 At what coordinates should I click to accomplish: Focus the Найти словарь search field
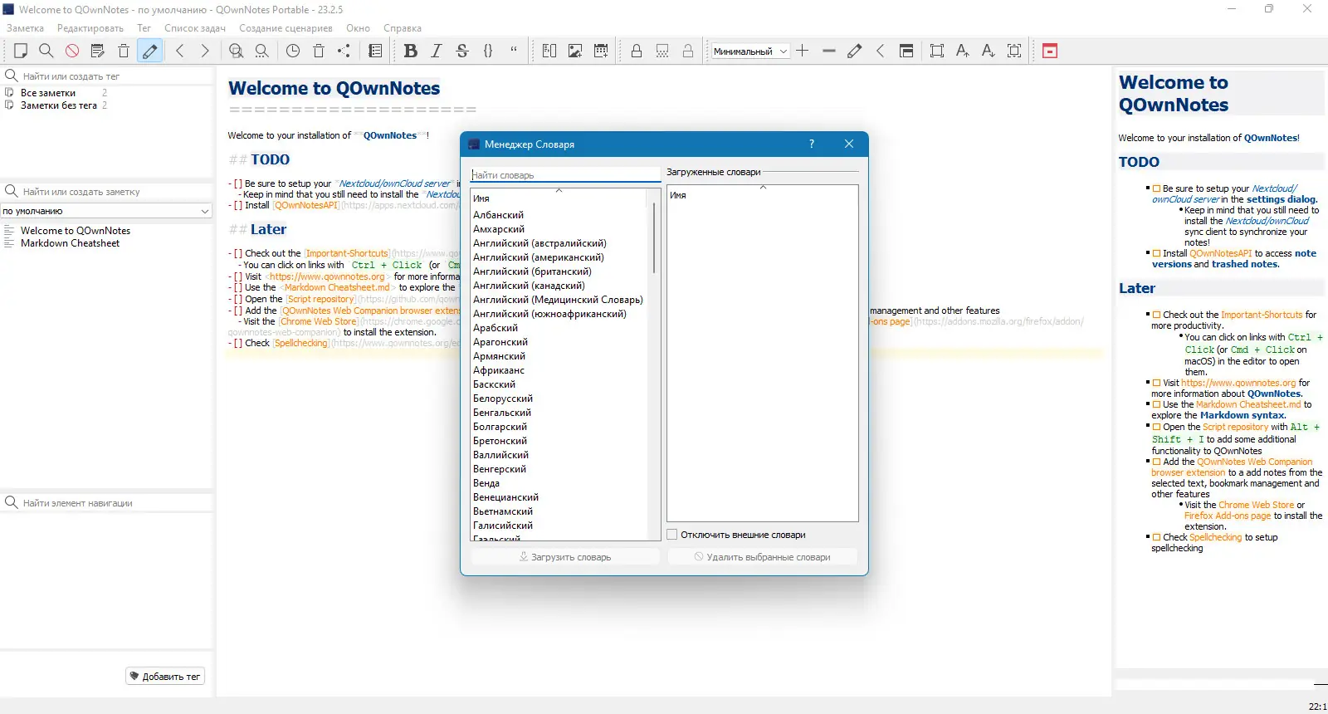coord(565,175)
